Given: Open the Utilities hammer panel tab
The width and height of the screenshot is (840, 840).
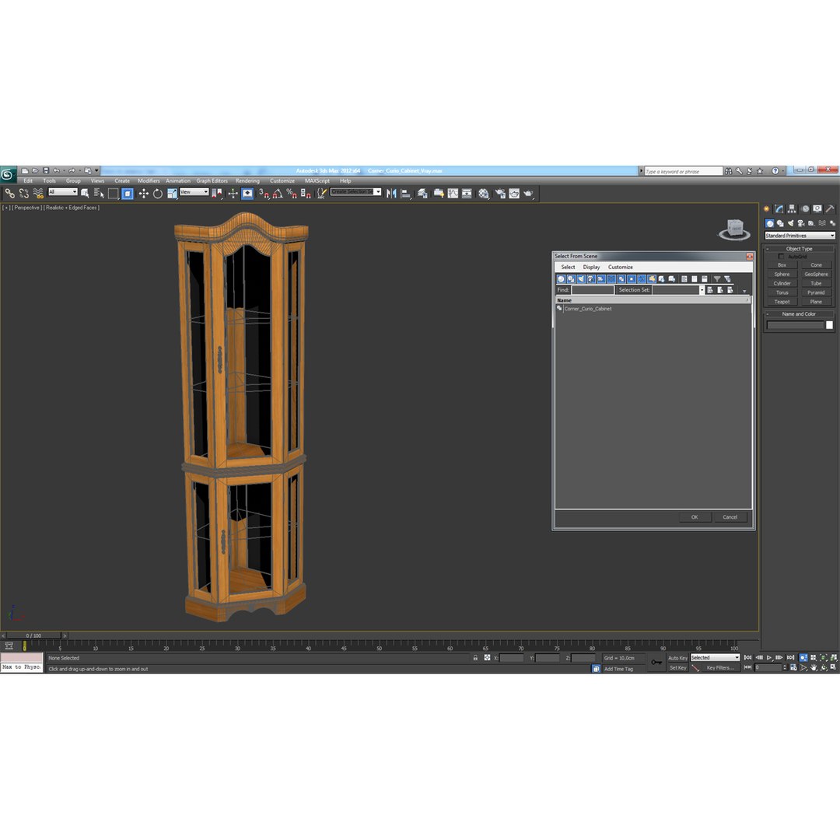Looking at the screenshot, I should [x=830, y=209].
